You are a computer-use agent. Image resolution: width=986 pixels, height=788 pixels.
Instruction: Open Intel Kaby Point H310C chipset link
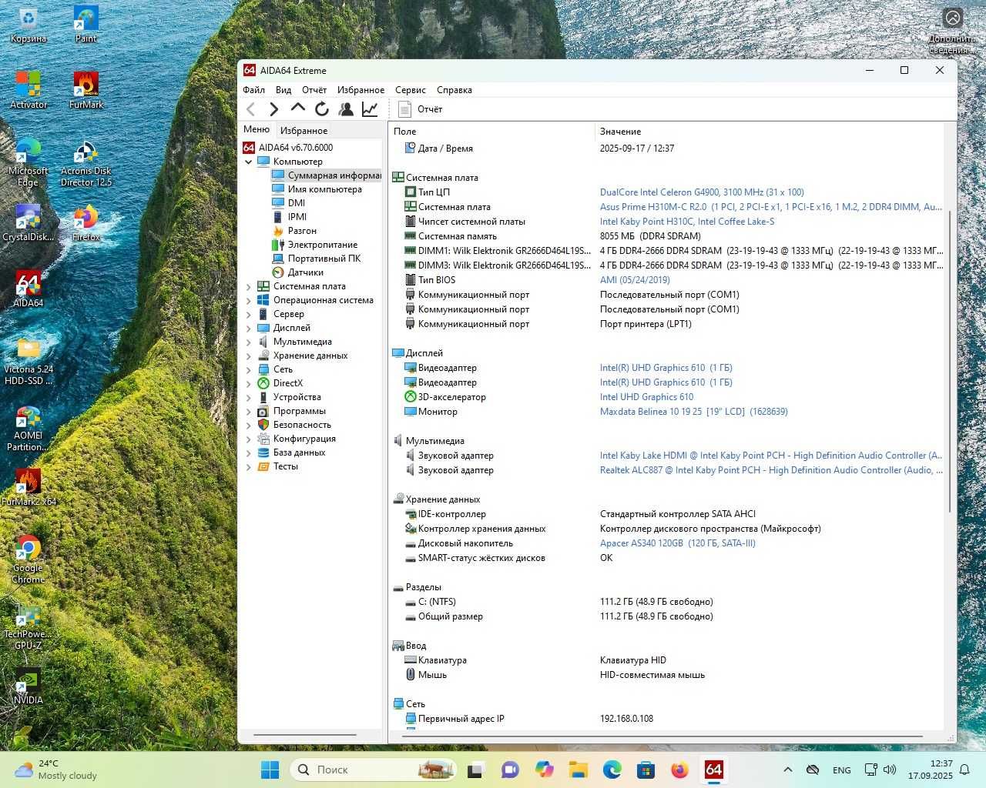tap(687, 222)
